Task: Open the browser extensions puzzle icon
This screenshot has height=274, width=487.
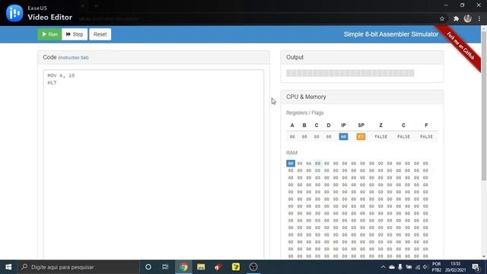Action: click(x=456, y=18)
